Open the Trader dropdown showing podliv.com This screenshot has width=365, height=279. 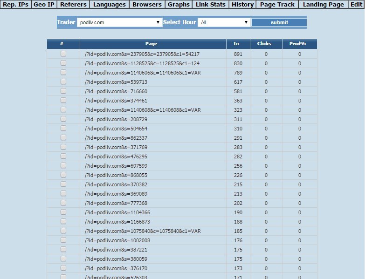pyautogui.click(x=120, y=22)
